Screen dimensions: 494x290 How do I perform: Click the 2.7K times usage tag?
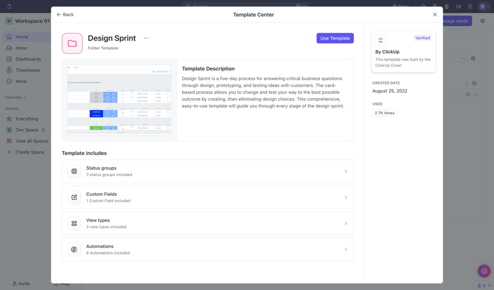coord(384,113)
